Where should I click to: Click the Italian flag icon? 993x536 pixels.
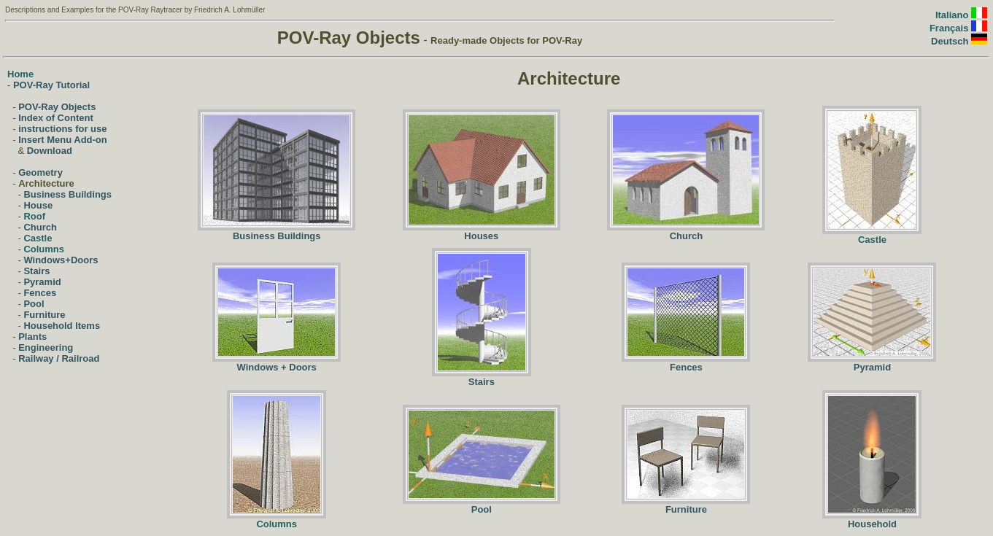pyautogui.click(x=978, y=14)
